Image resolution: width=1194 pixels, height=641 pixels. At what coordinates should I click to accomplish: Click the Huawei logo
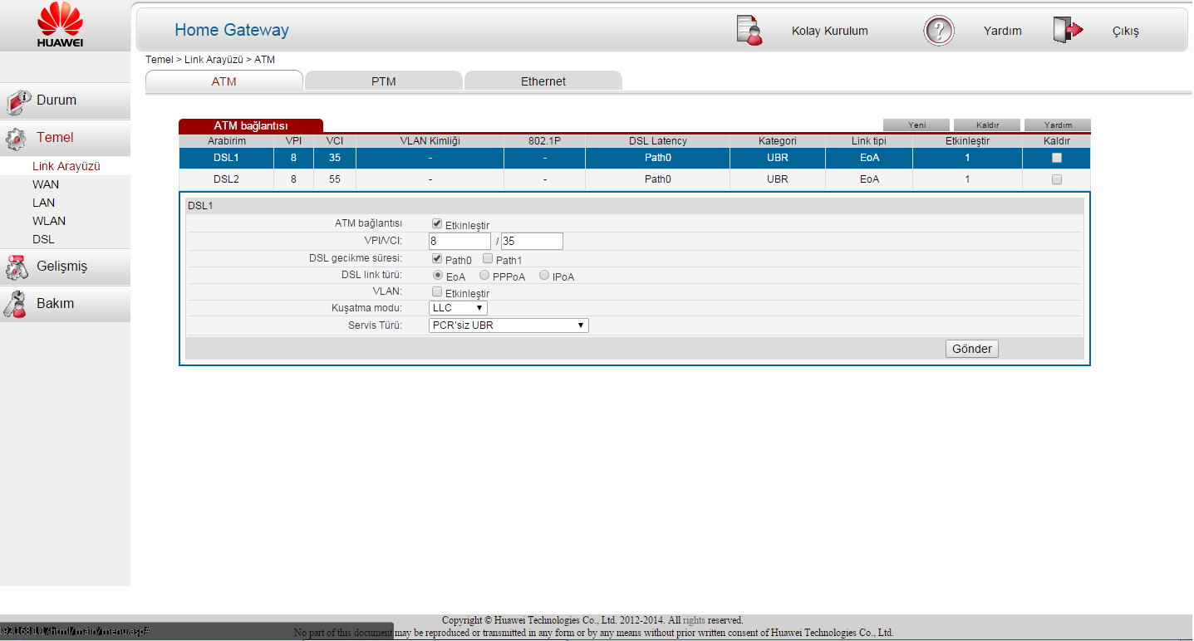pos(60,25)
